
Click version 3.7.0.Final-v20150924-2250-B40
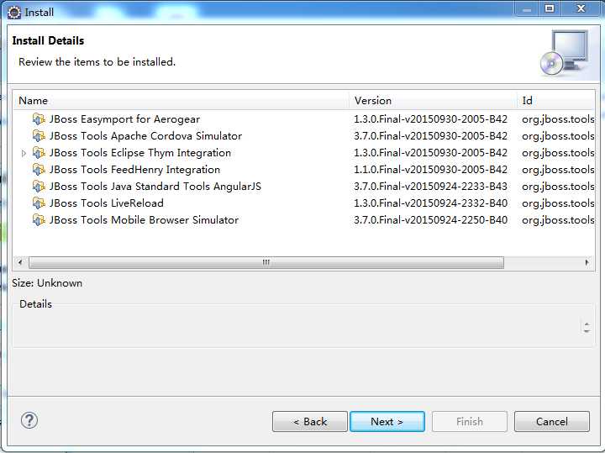point(430,220)
